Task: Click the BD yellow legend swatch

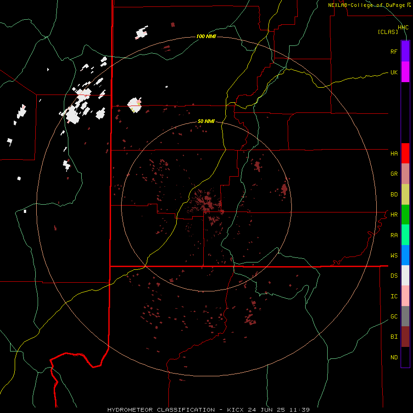Action: pos(405,195)
